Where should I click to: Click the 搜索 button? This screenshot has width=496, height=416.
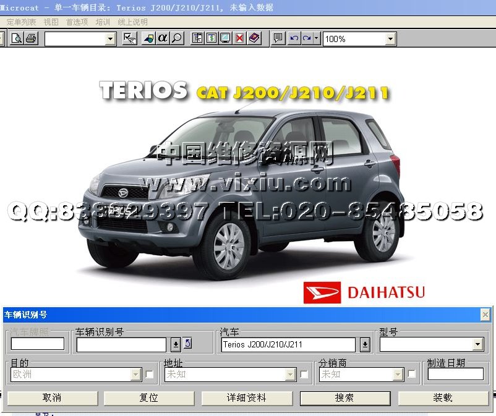(x=344, y=397)
